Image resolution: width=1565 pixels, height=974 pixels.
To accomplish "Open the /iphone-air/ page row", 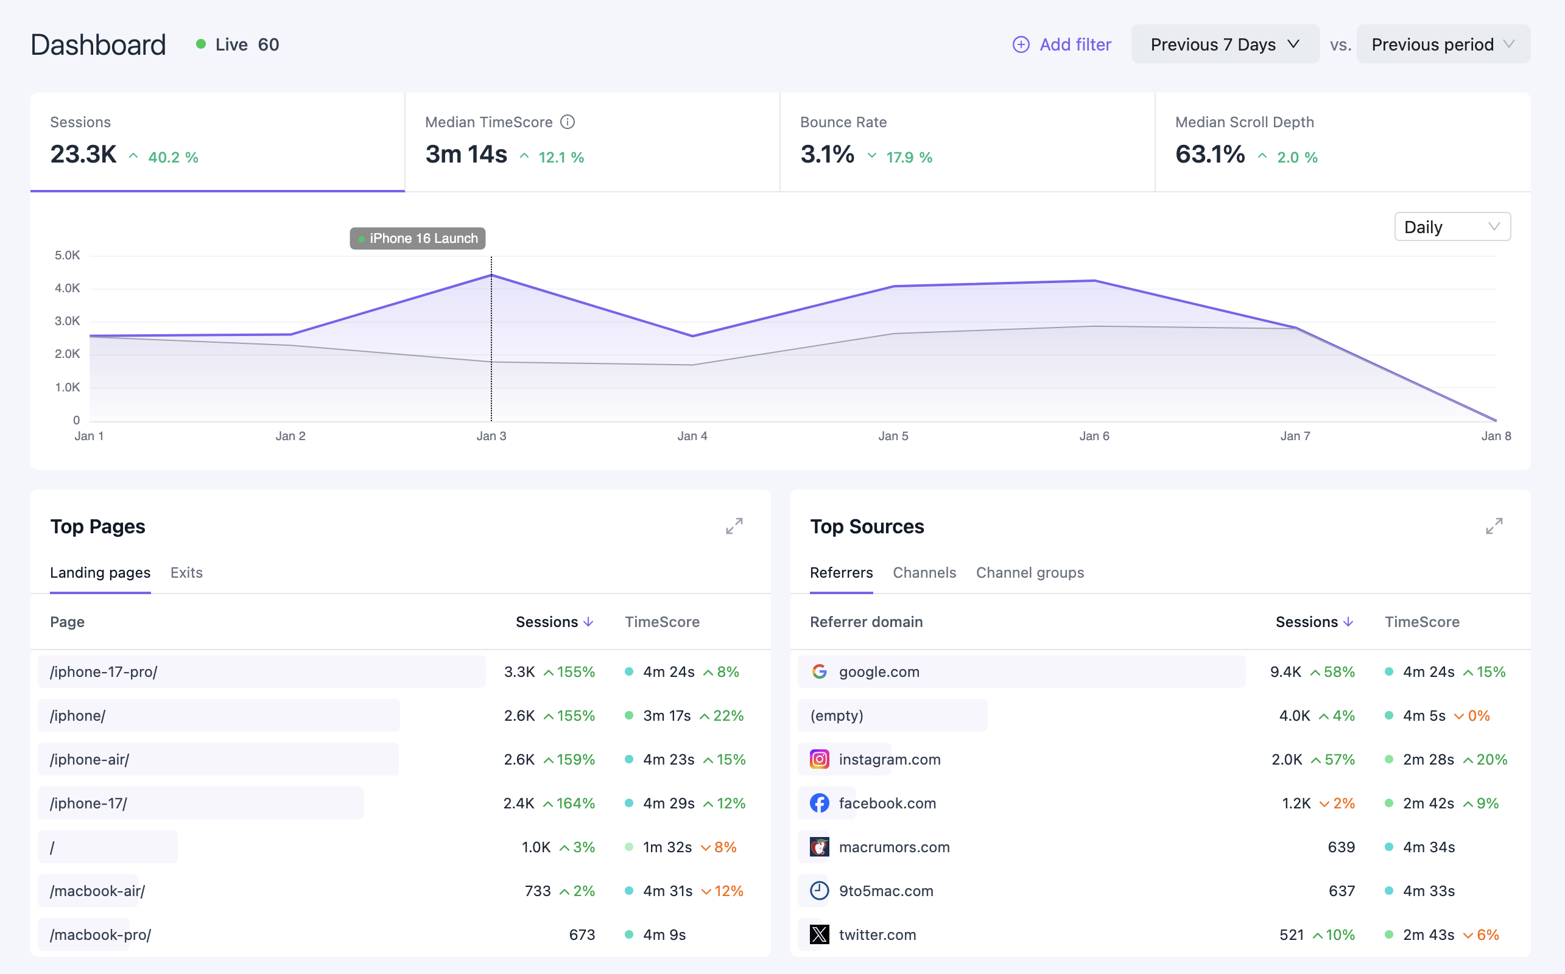I will click(401, 760).
